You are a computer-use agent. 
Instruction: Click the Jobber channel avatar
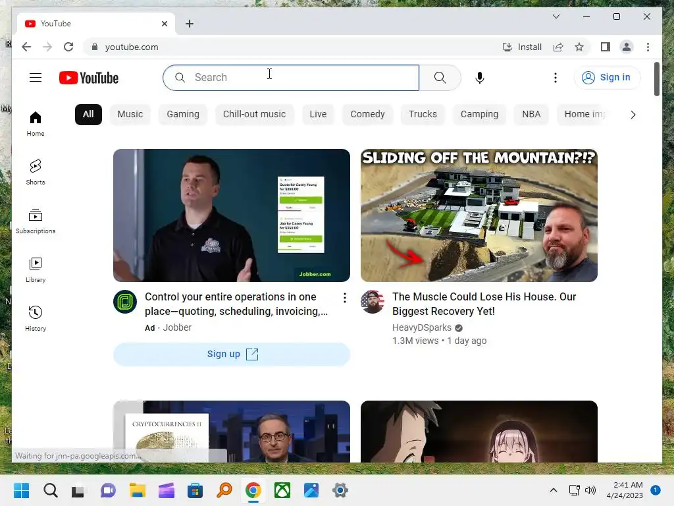pos(125,302)
